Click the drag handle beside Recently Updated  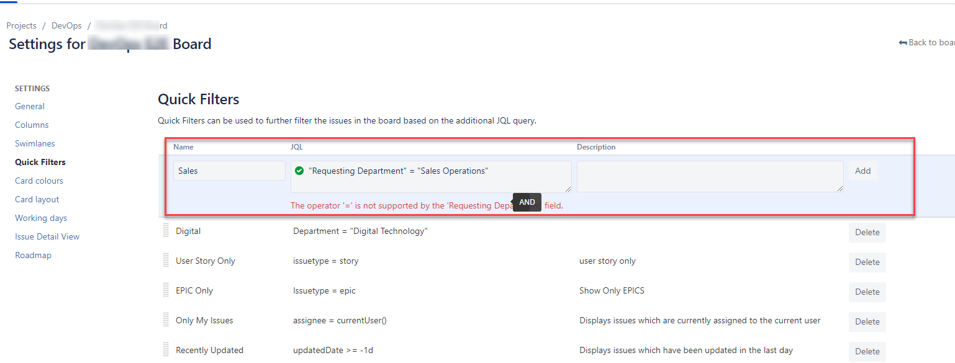165,349
